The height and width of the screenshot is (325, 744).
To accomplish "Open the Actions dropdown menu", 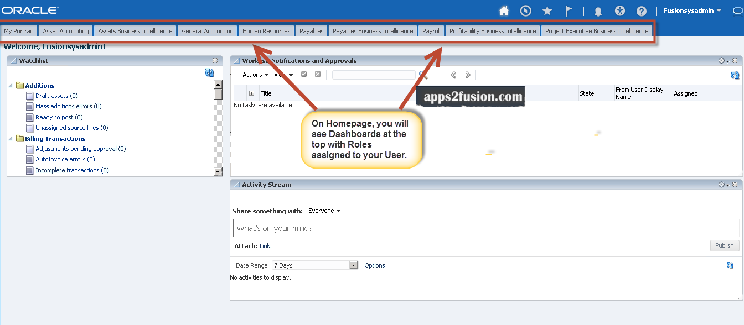I will pyautogui.click(x=256, y=75).
